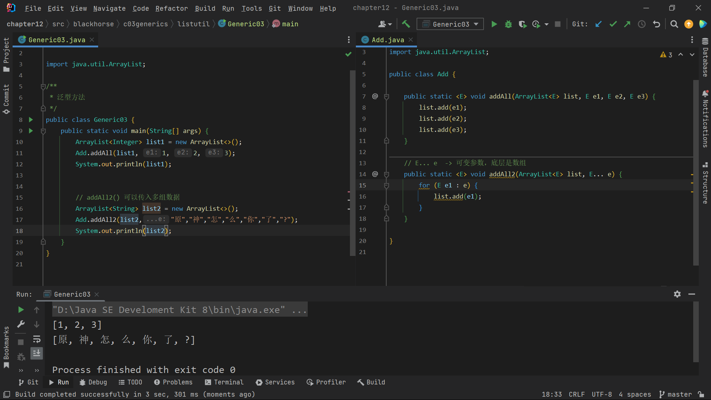Collapse the javadoc comment fold marker
This screenshot has height=400, width=711.
(43, 86)
